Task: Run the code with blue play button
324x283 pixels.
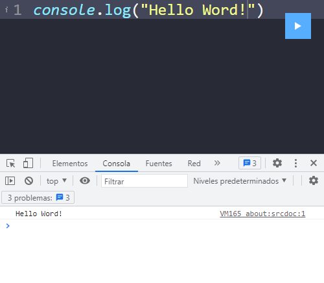Action: [298, 26]
